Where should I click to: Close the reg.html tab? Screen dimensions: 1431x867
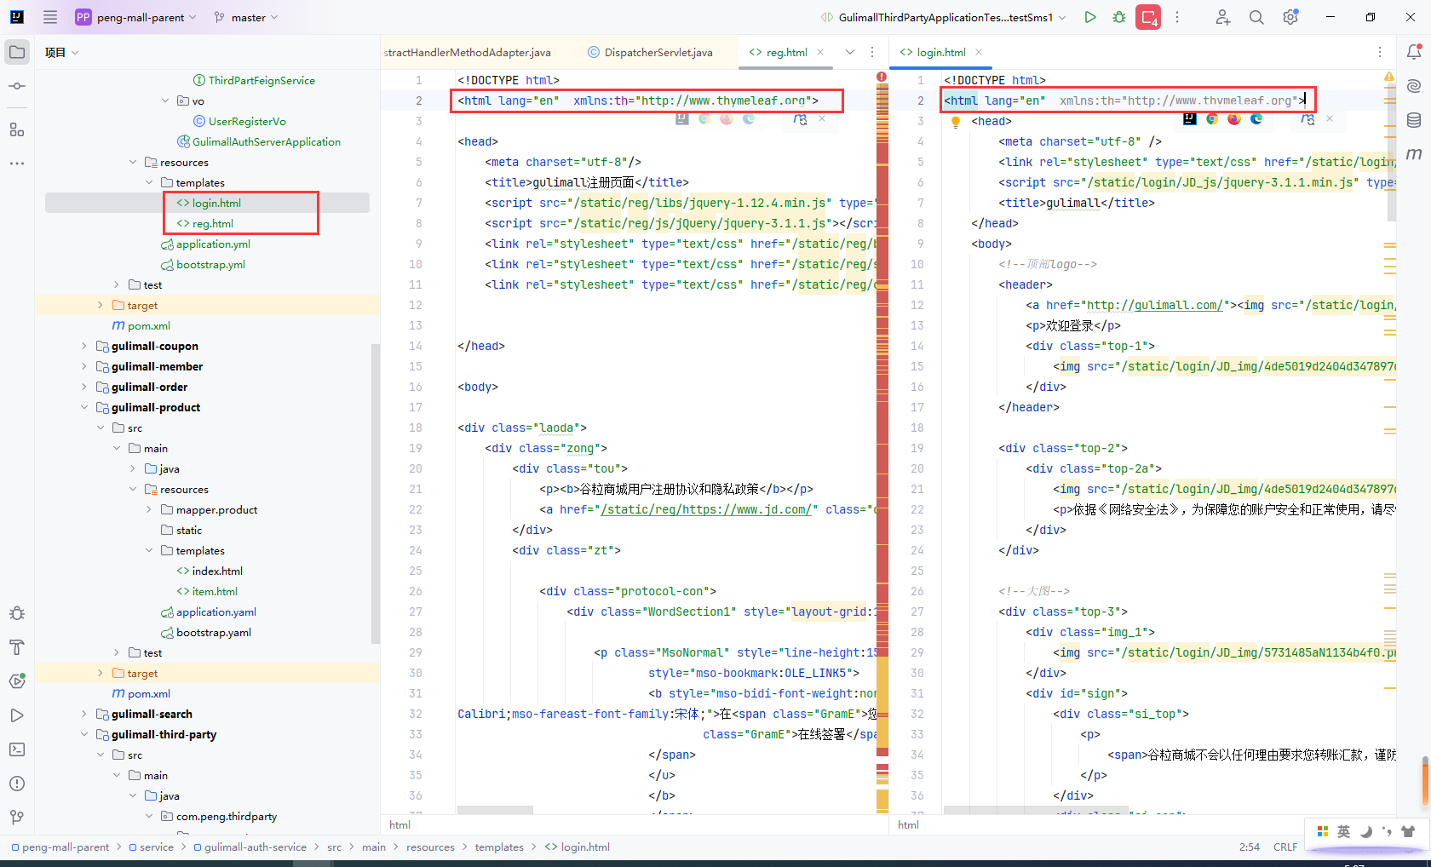pyautogui.click(x=820, y=52)
